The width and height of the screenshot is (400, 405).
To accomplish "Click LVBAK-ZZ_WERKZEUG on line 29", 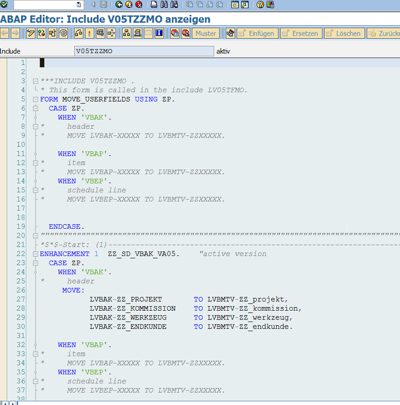I will click(x=128, y=317).
